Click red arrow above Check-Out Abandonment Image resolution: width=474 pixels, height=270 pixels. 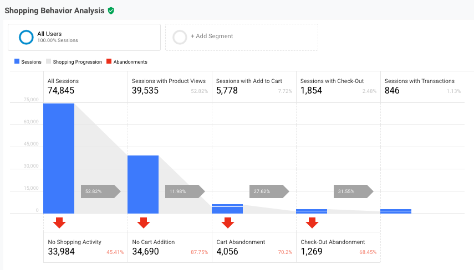coord(312,222)
